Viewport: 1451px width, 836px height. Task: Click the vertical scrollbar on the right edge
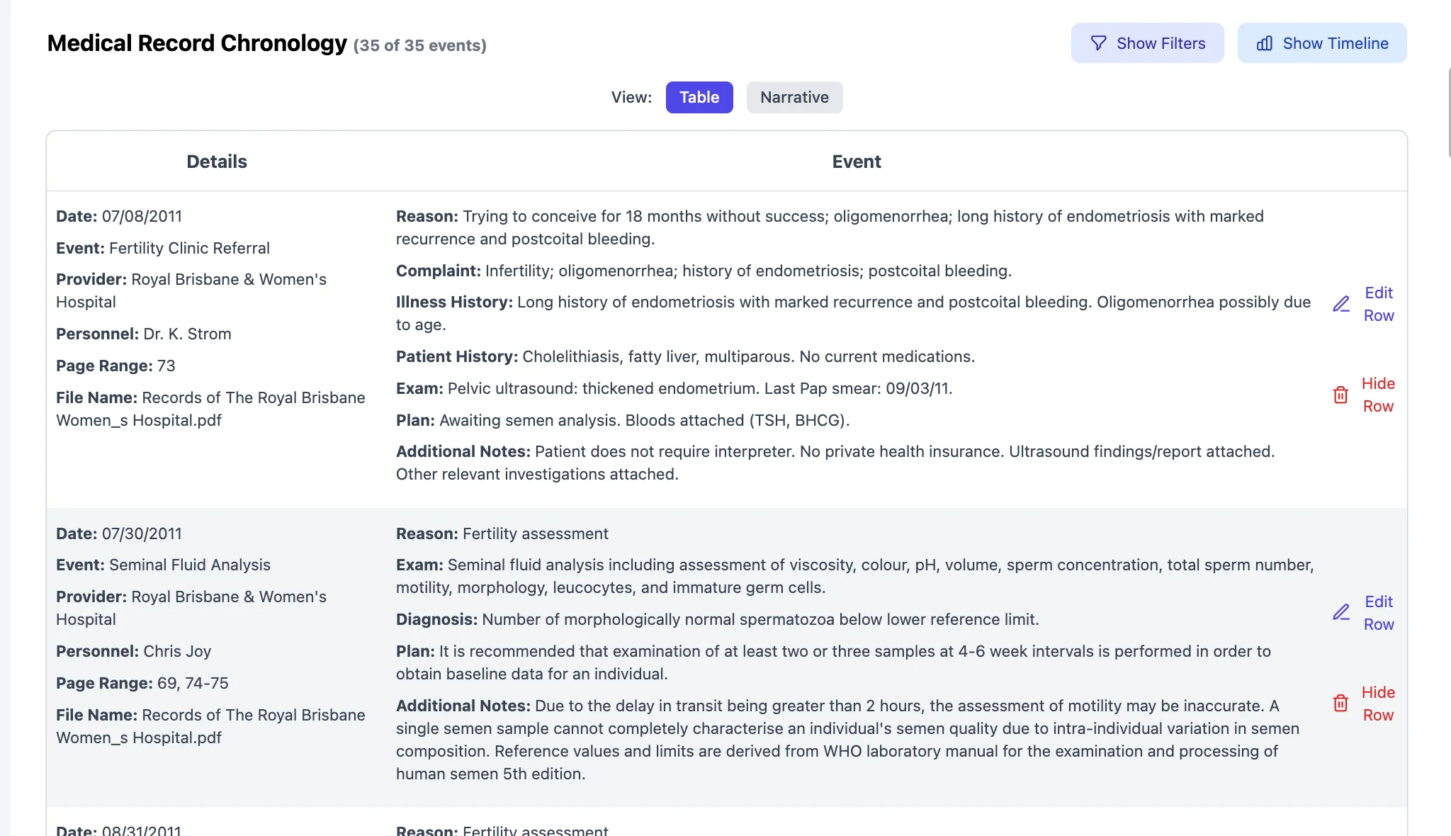click(x=1448, y=113)
